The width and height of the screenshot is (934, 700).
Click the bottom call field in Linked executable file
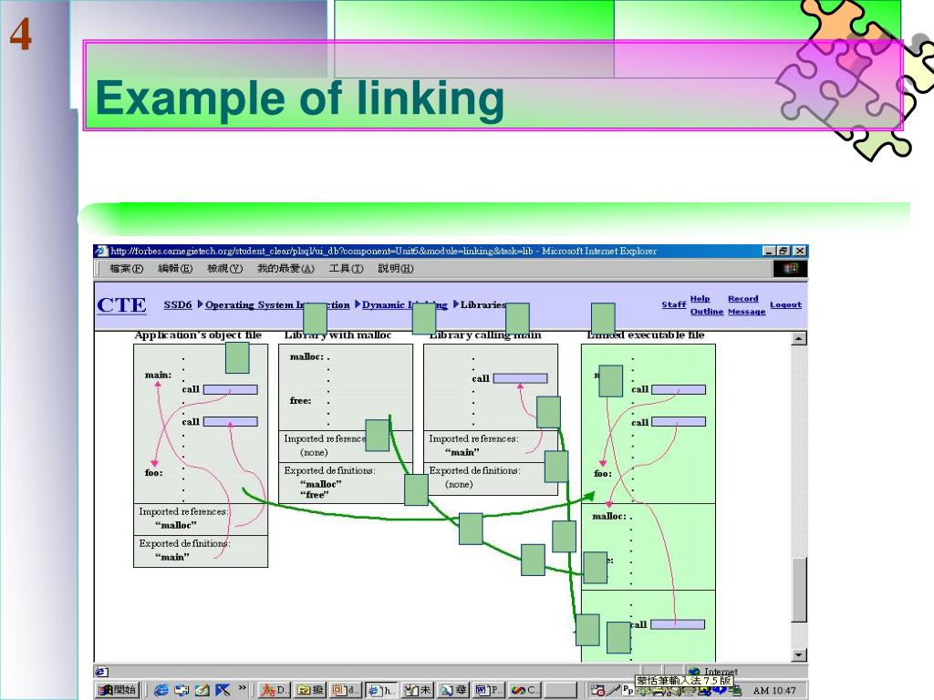pos(678,624)
